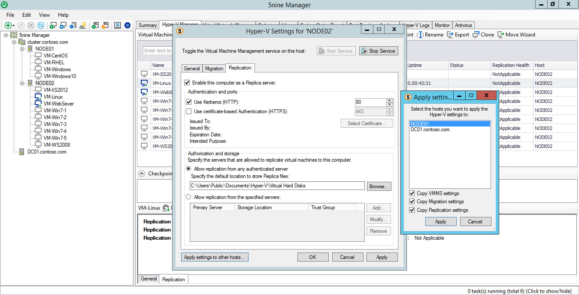Toggle the Use Kerberos (HTTP) checkbox

(189, 102)
